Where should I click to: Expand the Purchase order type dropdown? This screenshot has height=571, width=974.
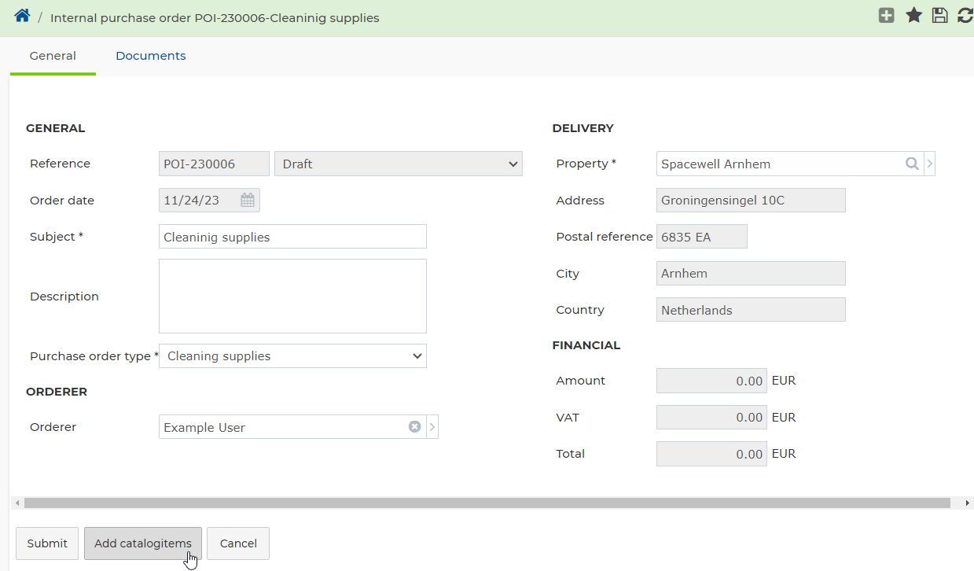click(x=292, y=355)
